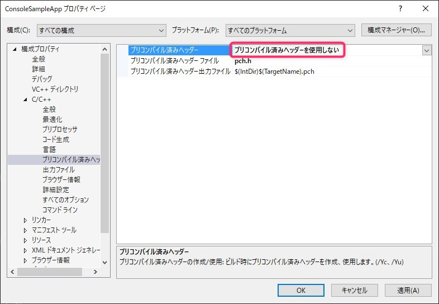Open dropdown arrow for プリコンパイル済みヘッダー value

click(427, 51)
